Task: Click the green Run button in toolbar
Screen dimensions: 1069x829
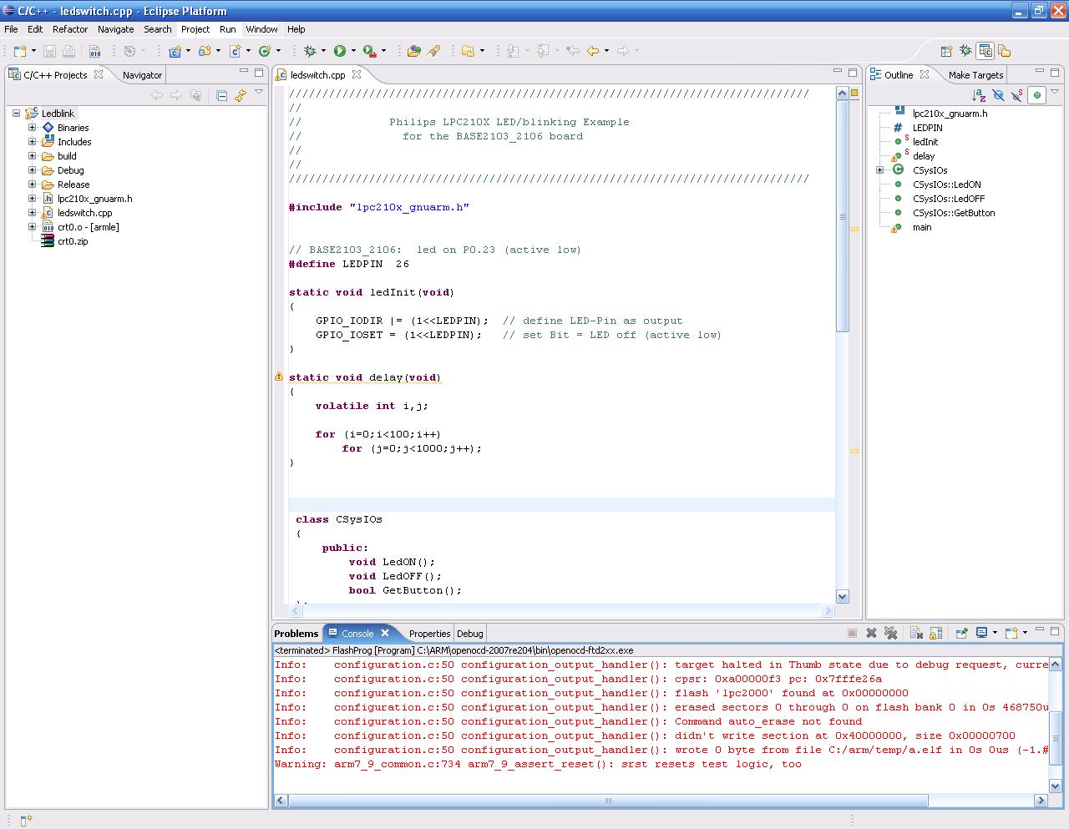Action: tap(340, 51)
